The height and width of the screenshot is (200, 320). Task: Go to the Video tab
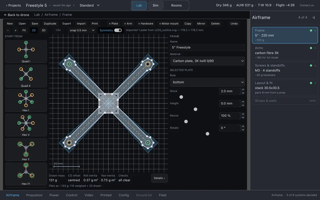click(89, 195)
